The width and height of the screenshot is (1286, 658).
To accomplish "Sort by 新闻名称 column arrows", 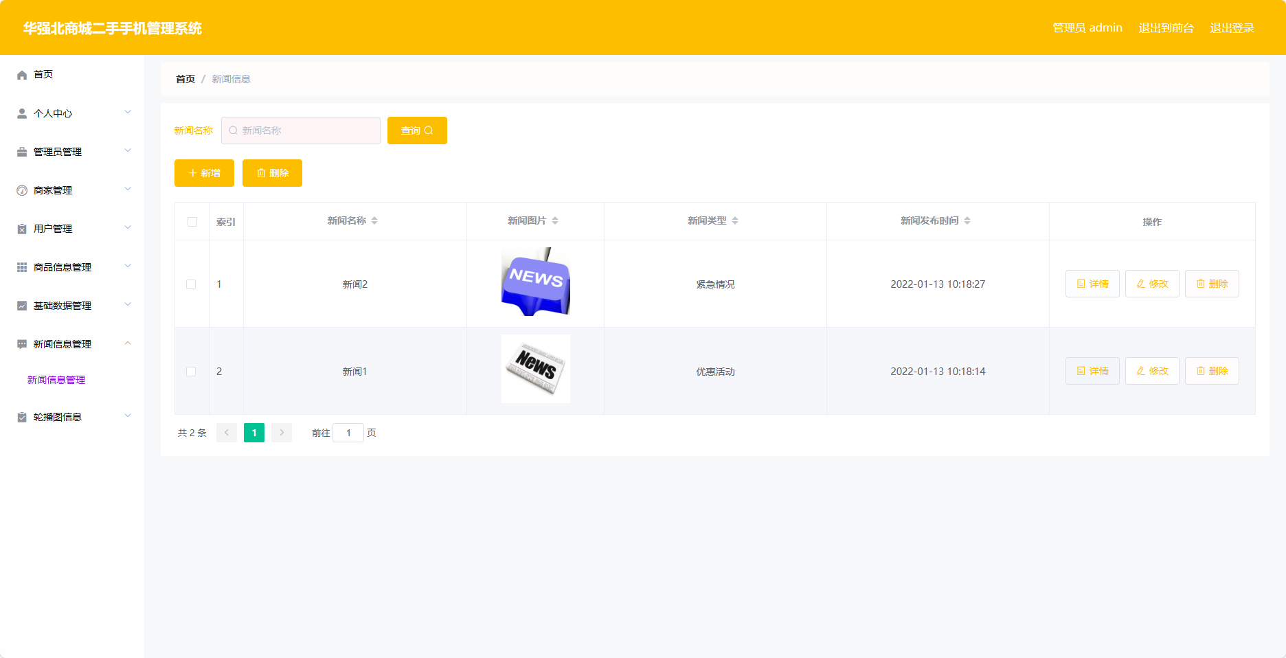I will pyautogui.click(x=374, y=220).
